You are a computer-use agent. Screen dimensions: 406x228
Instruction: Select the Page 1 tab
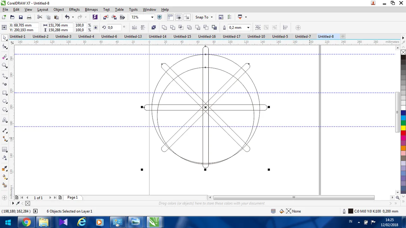pos(73,197)
